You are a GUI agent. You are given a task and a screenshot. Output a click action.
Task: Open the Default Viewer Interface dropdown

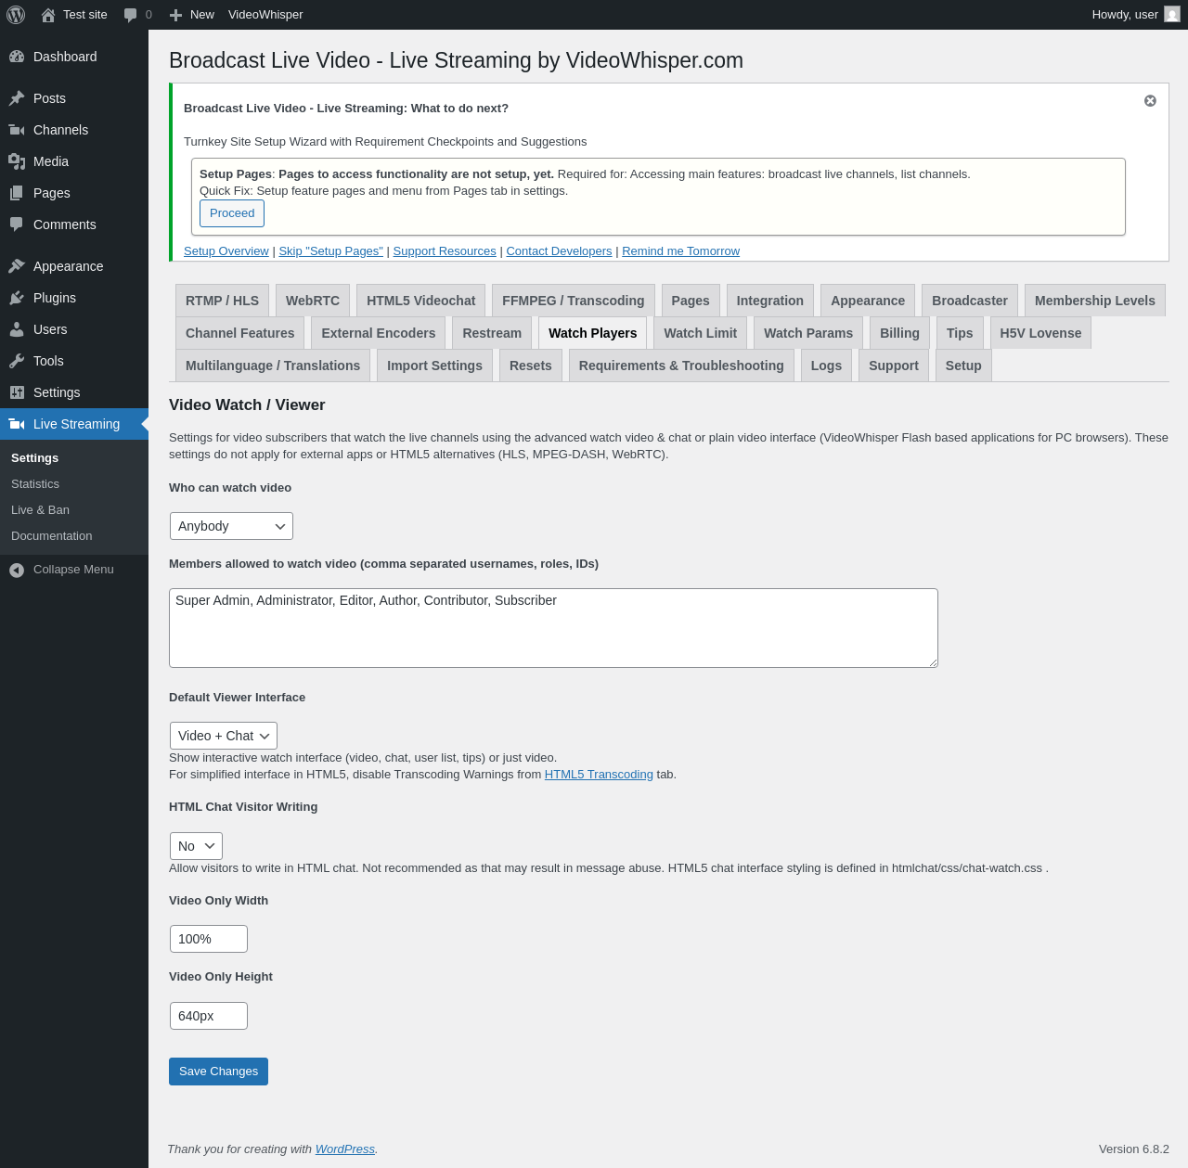tap(224, 736)
